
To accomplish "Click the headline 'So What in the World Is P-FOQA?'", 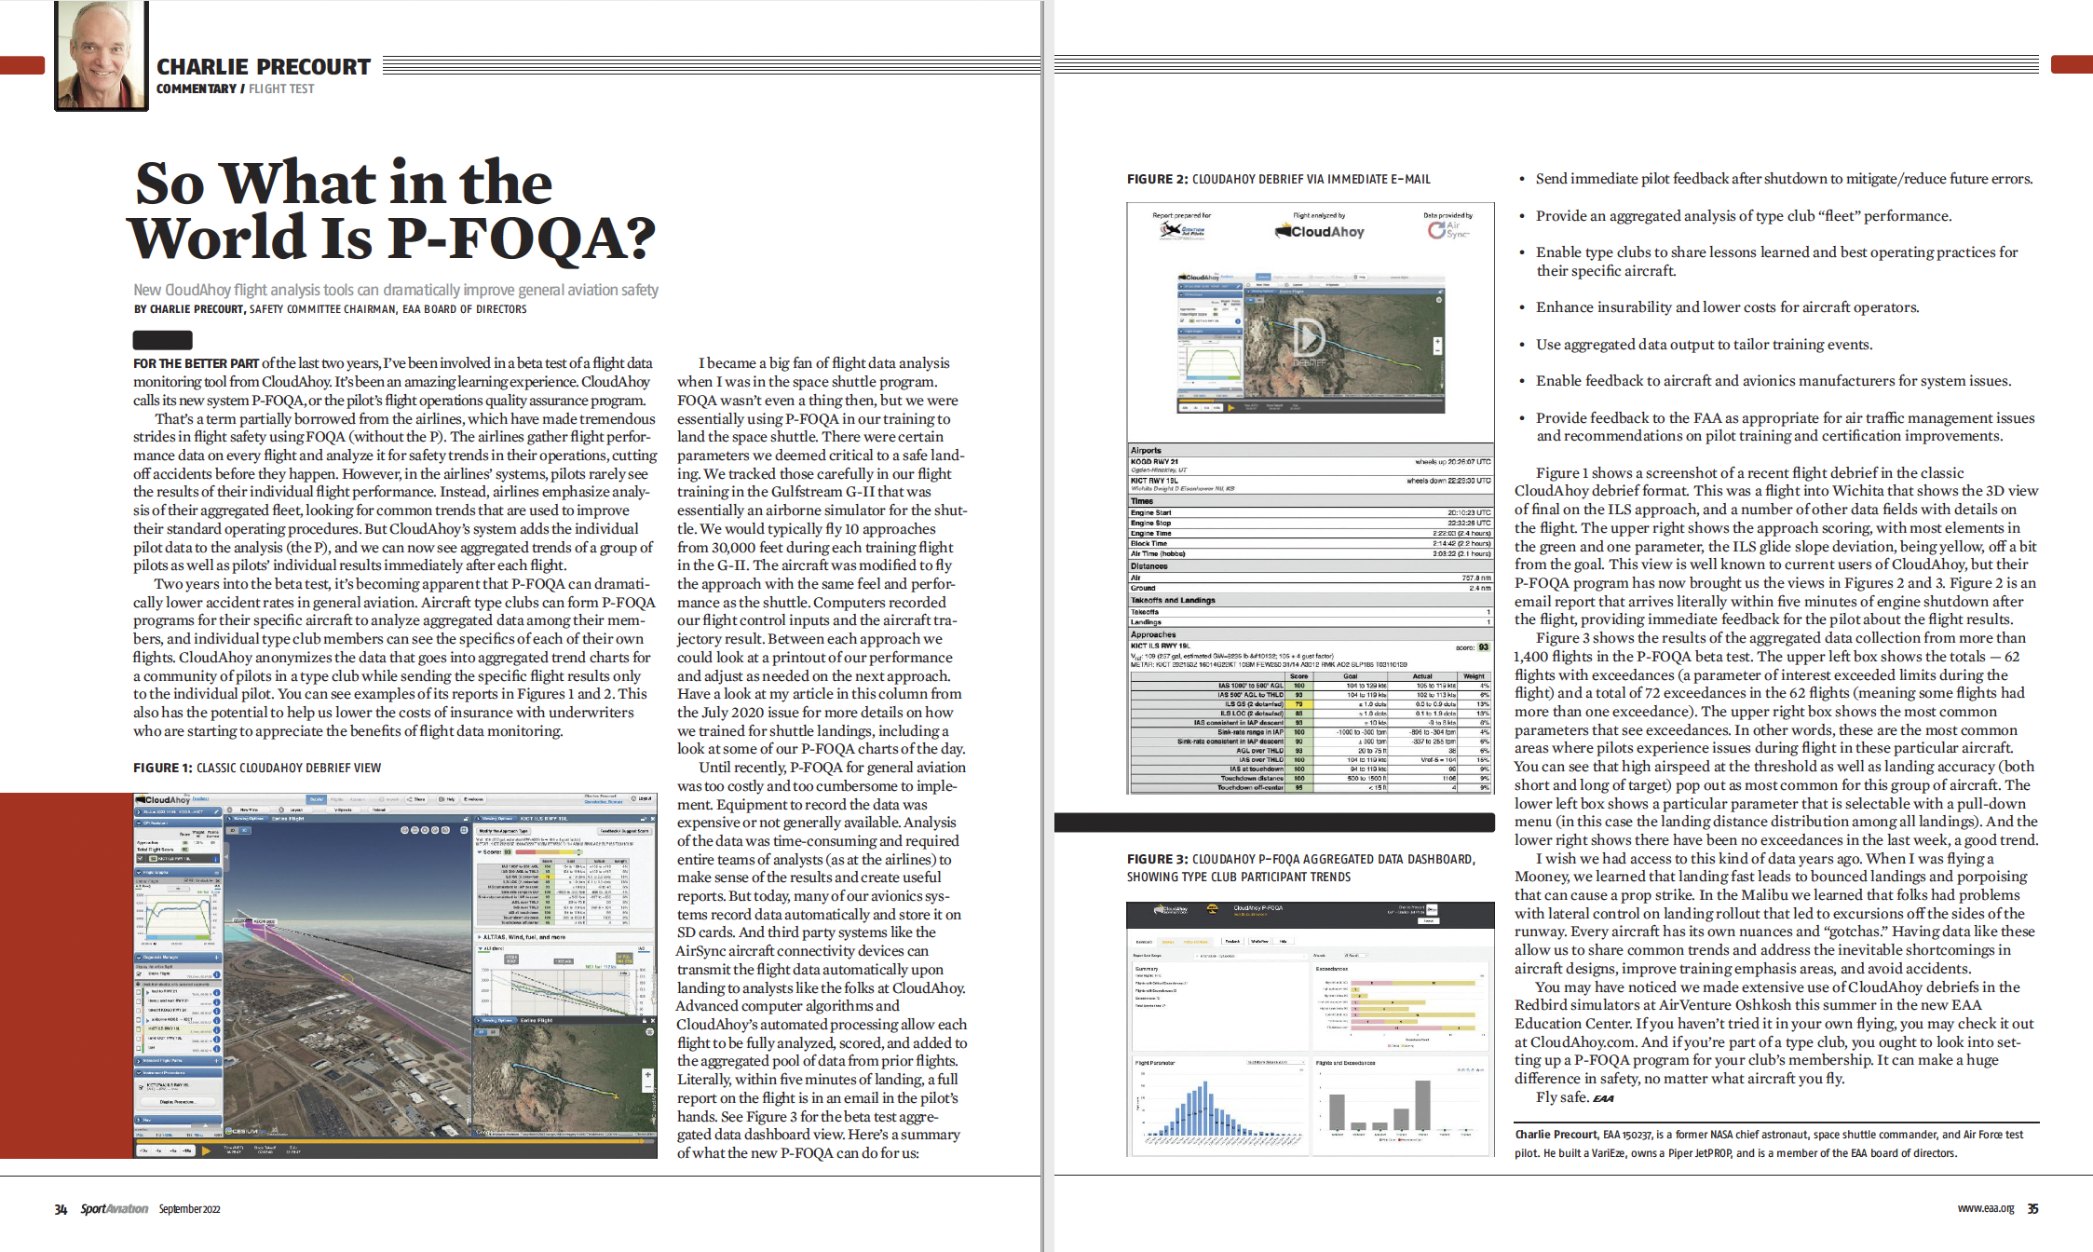I will pyautogui.click(x=392, y=210).
